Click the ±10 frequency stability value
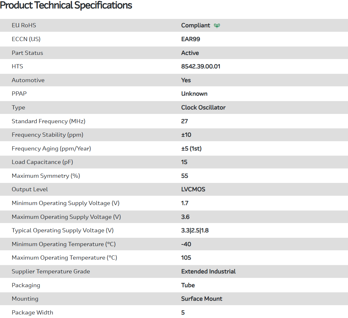 [186, 135]
